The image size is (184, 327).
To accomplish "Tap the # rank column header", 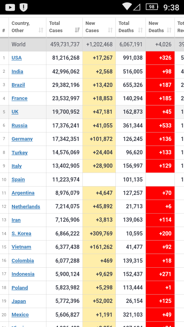I will tap(4, 31).
